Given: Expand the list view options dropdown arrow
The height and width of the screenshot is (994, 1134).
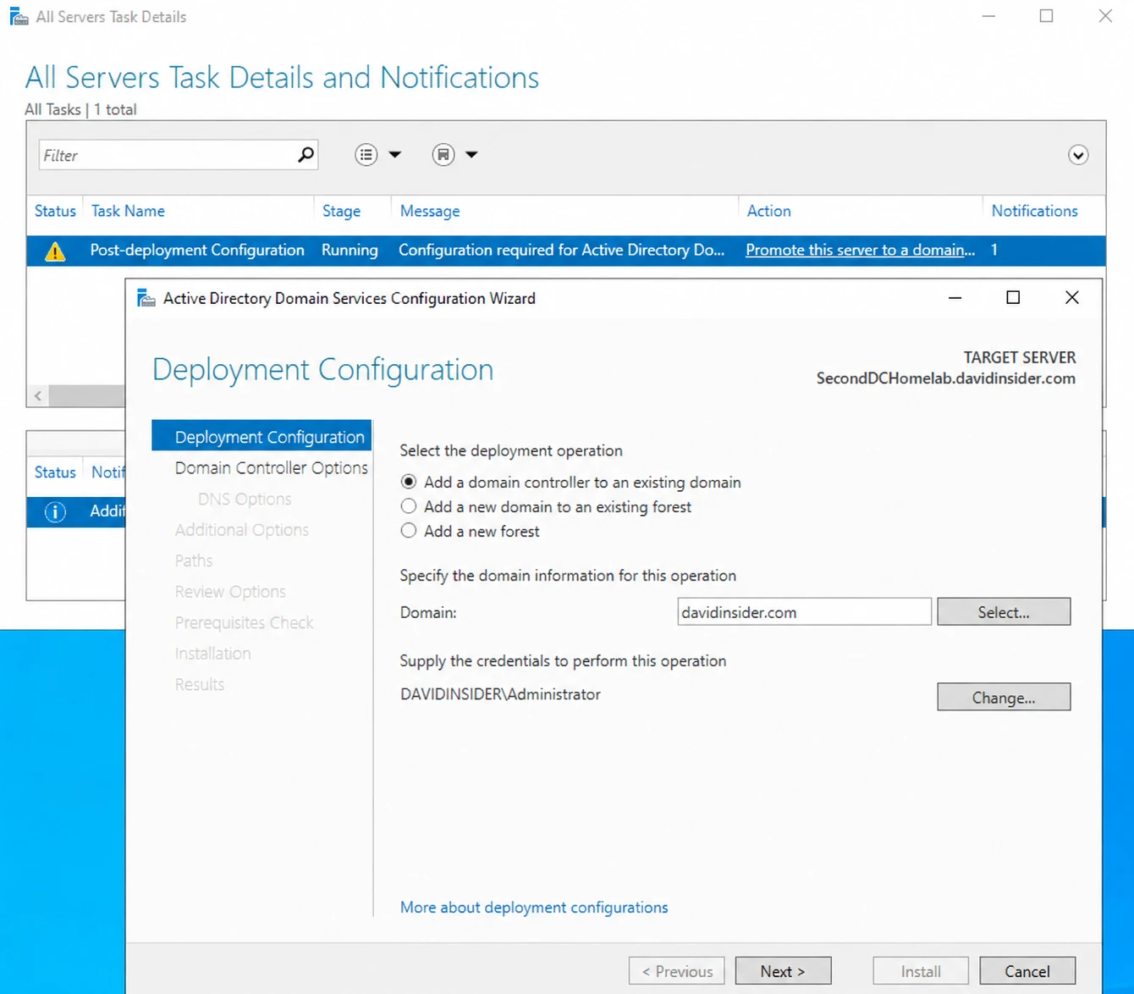Looking at the screenshot, I should [x=394, y=155].
